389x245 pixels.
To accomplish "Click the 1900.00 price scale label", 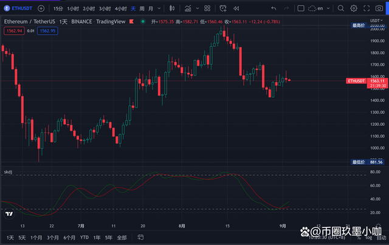I will (x=377, y=41).
